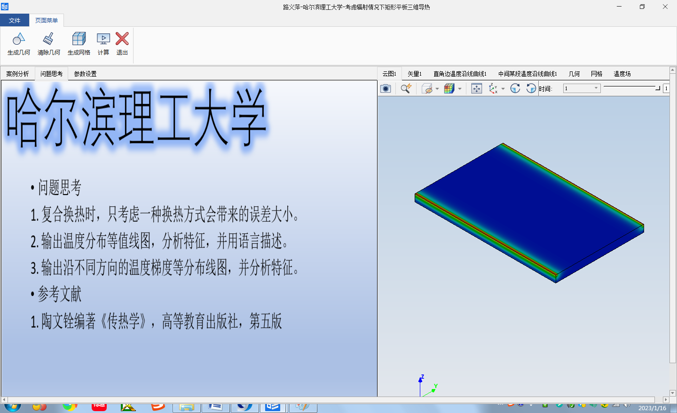Viewport: 677px width, 413px height.
Task: Click the Windows Start button on taskbar
Action: click(13, 407)
